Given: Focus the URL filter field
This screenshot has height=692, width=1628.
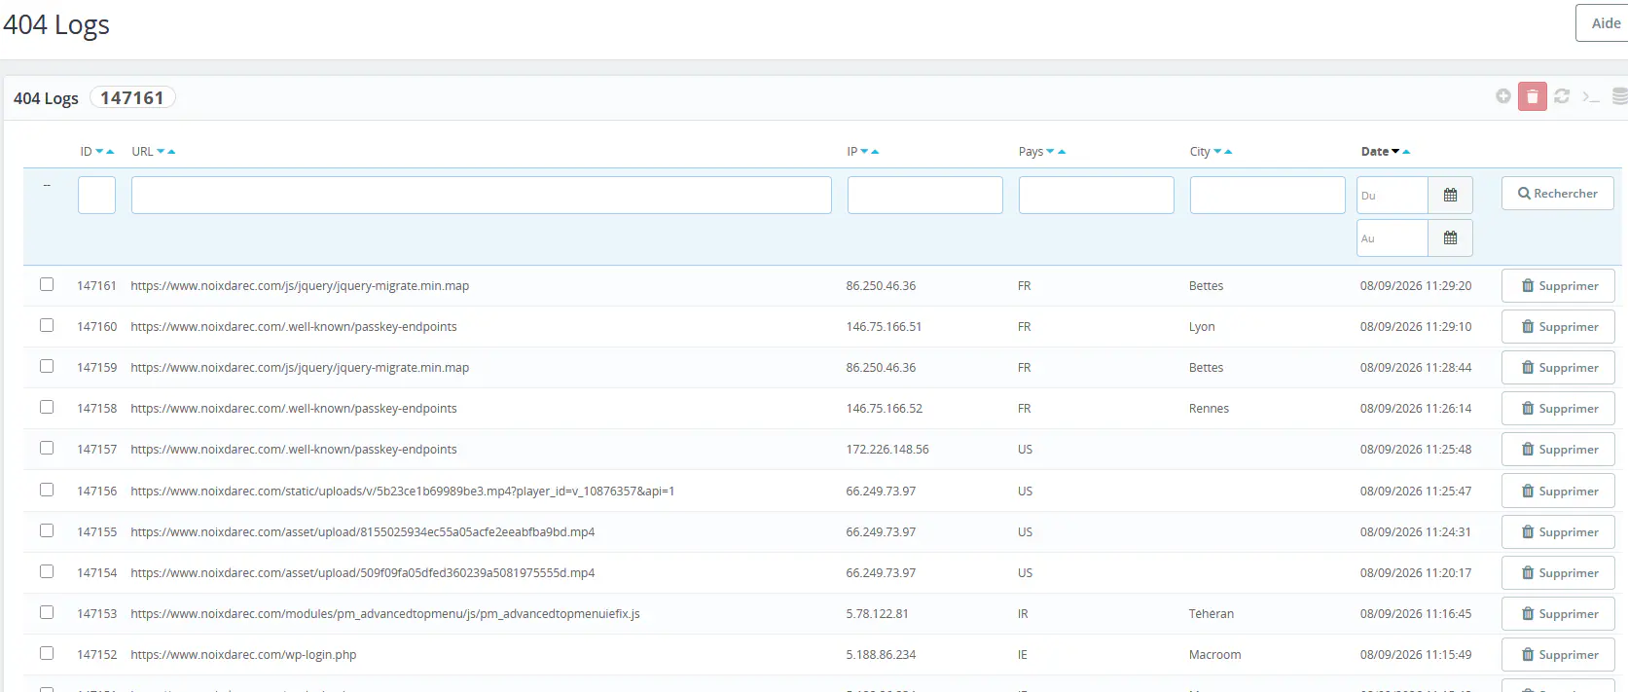Looking at the screenshot, I should click(x=482, y=195).
